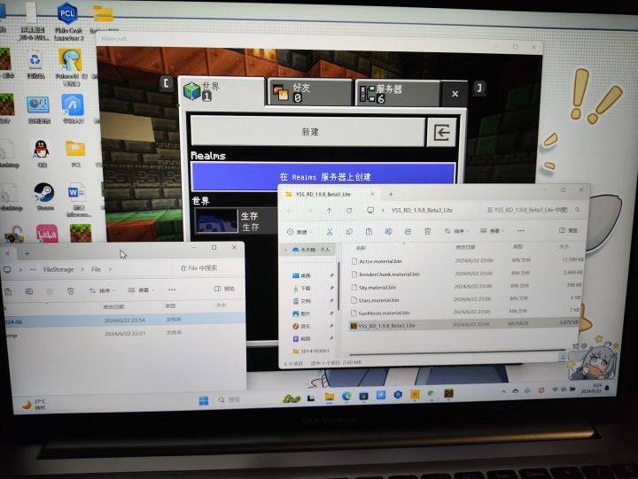Add a new tab in YSS_RD explorer window
The image size is (638, 479).
point(391,195)
